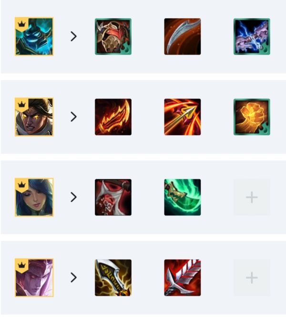Open the yellow-eyed hooded champion portrait
The image size is (286, 317).
tap(34, 117)
